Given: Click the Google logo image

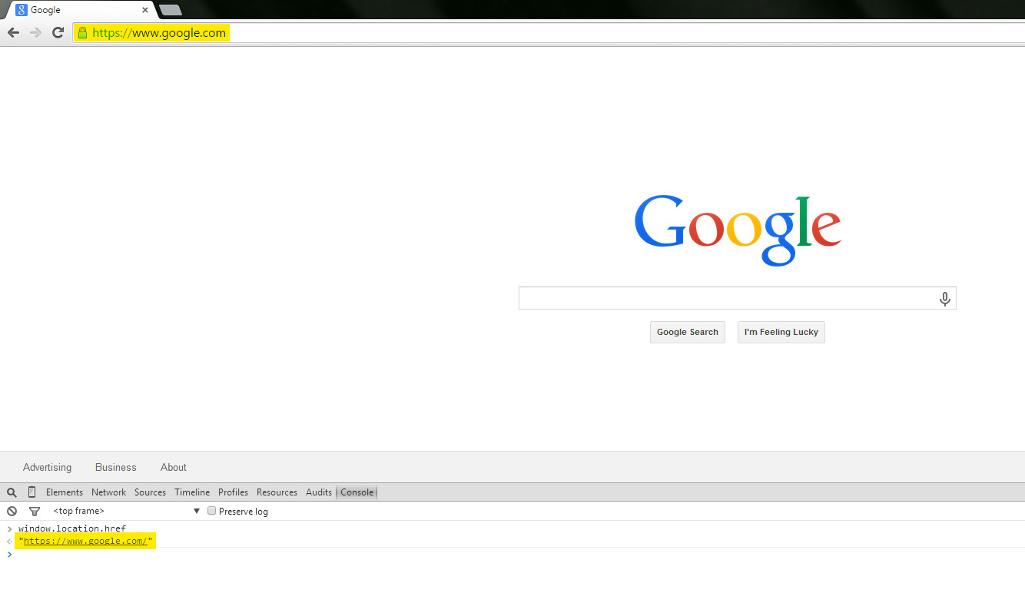Looking at the screenshot, I should point(738,230).
